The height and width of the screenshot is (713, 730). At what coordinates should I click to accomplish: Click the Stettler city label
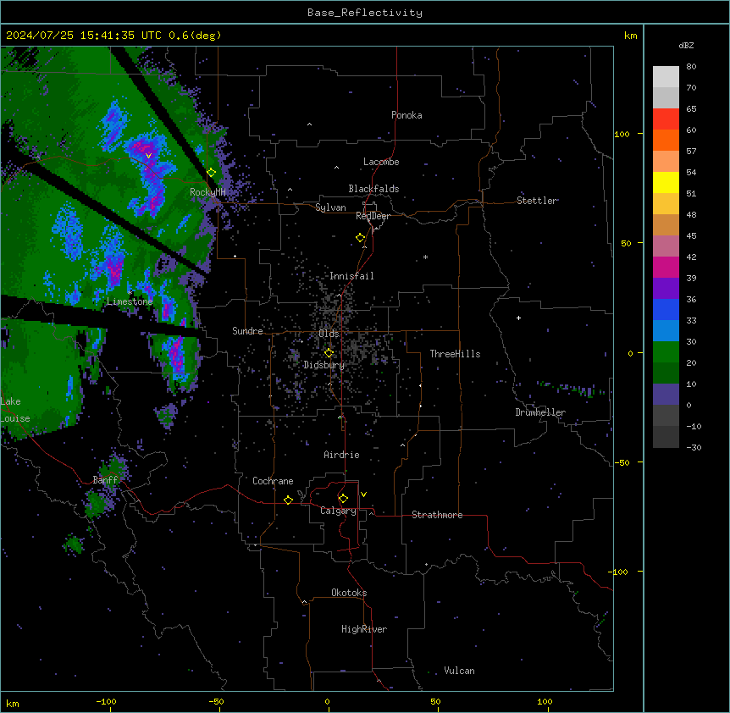coord(537,201)
